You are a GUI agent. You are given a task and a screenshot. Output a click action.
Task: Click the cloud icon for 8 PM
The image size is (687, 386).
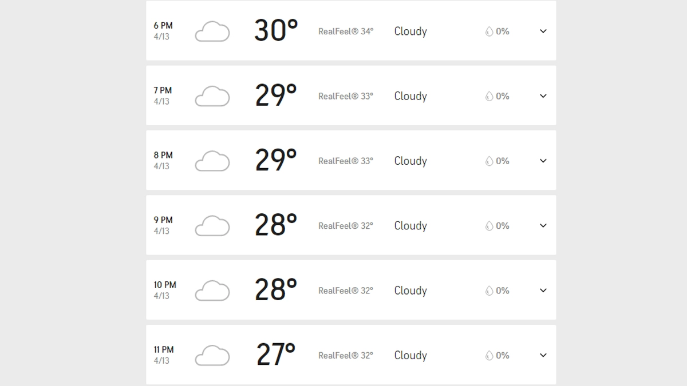[212, 161]
